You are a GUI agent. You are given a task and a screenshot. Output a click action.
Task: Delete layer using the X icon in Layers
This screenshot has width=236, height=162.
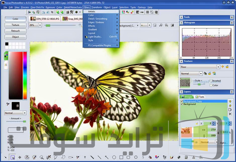tap(230, 114)
